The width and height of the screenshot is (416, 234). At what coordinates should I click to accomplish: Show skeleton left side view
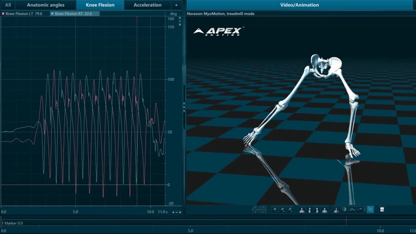(310, 210)
